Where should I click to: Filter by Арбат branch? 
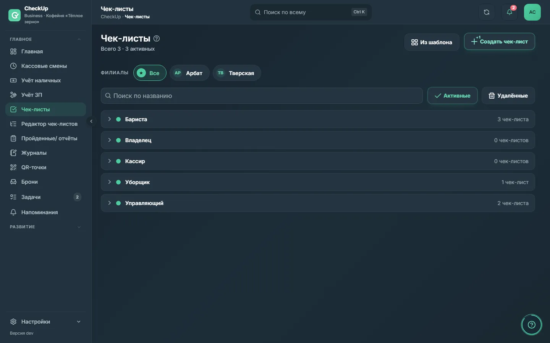(189, 73)
